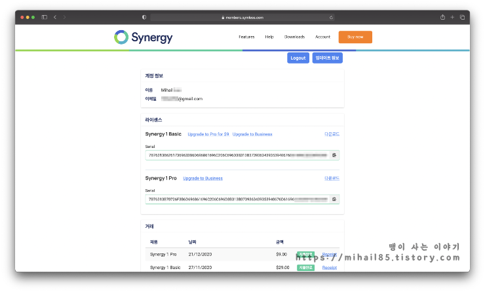Open Receipt for the $29.00 Basic purchase

coord(330,268)
